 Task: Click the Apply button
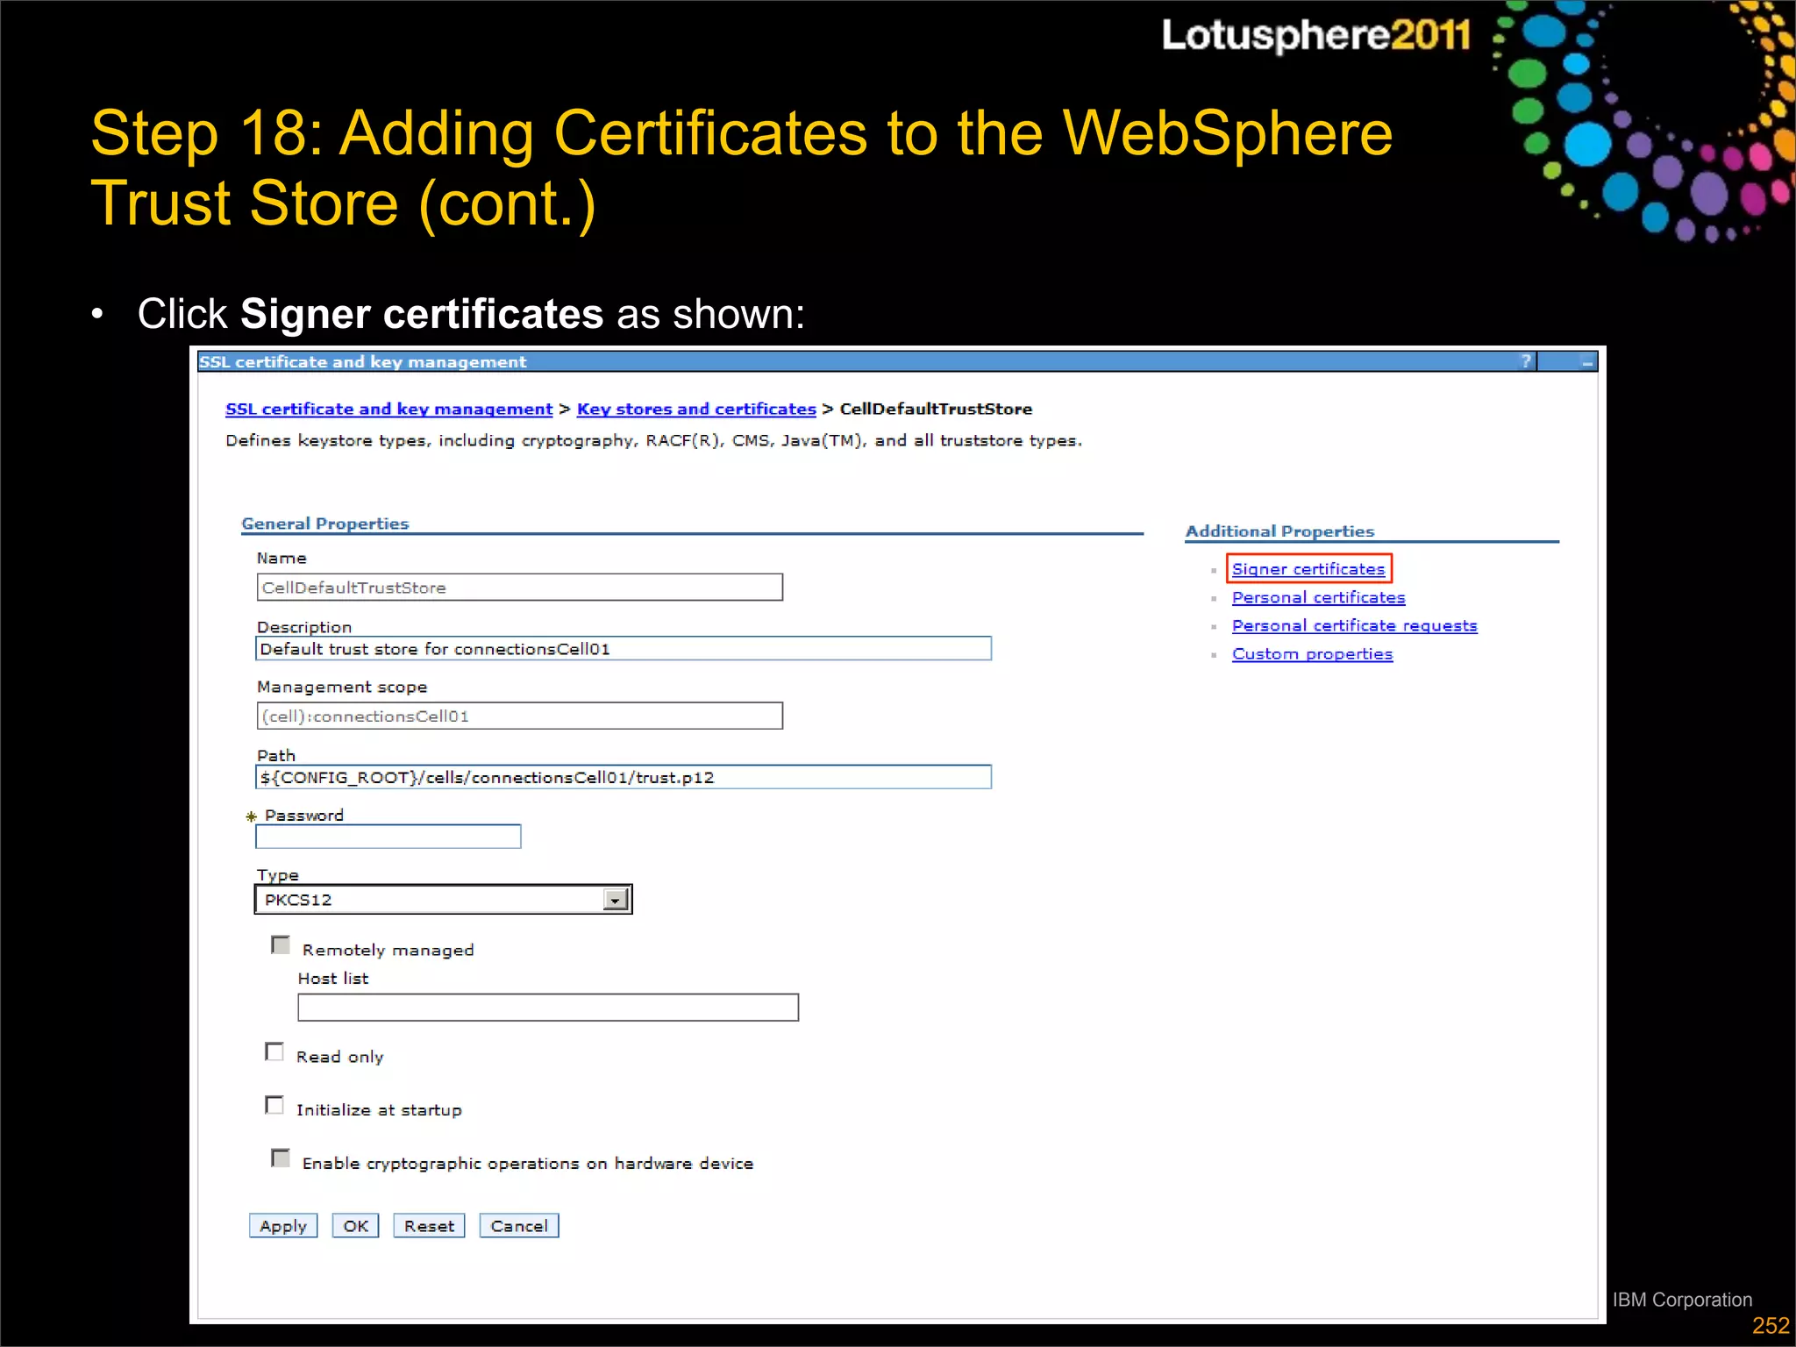point(283,1226)
